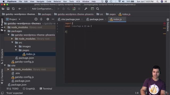The width and height of the screenshot is (170, 95).
Task: Click the packages breadcrumb
Action: 45,14
